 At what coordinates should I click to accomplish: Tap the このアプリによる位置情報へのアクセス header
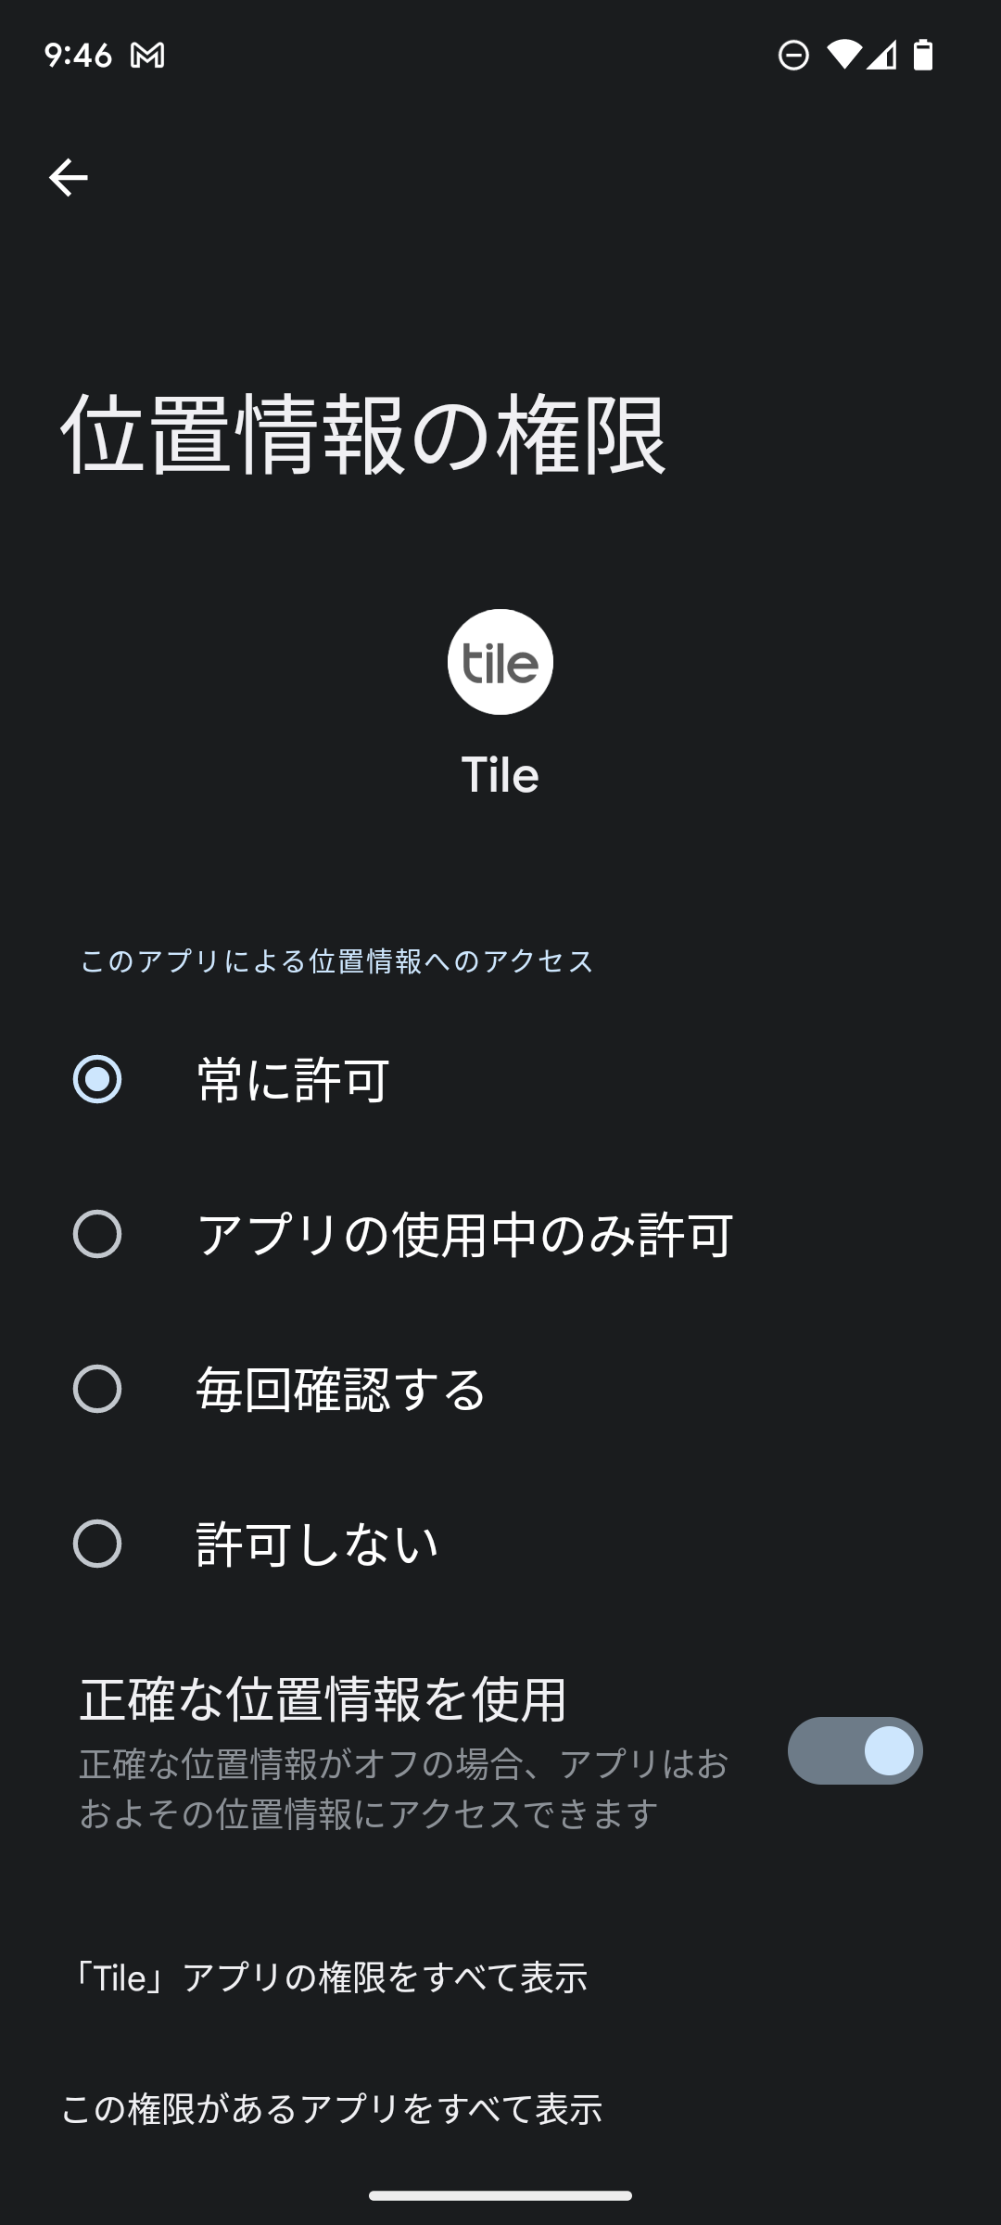(x=336, y=961)
